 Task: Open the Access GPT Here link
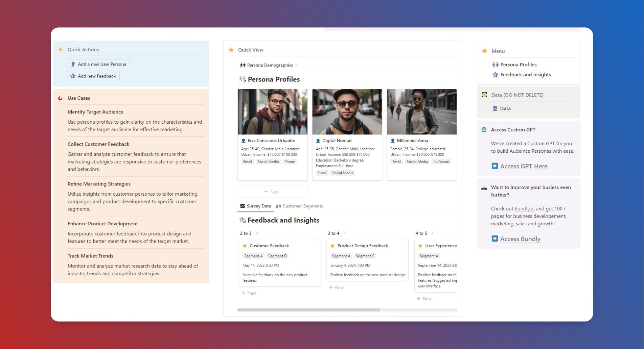point(524,166)
